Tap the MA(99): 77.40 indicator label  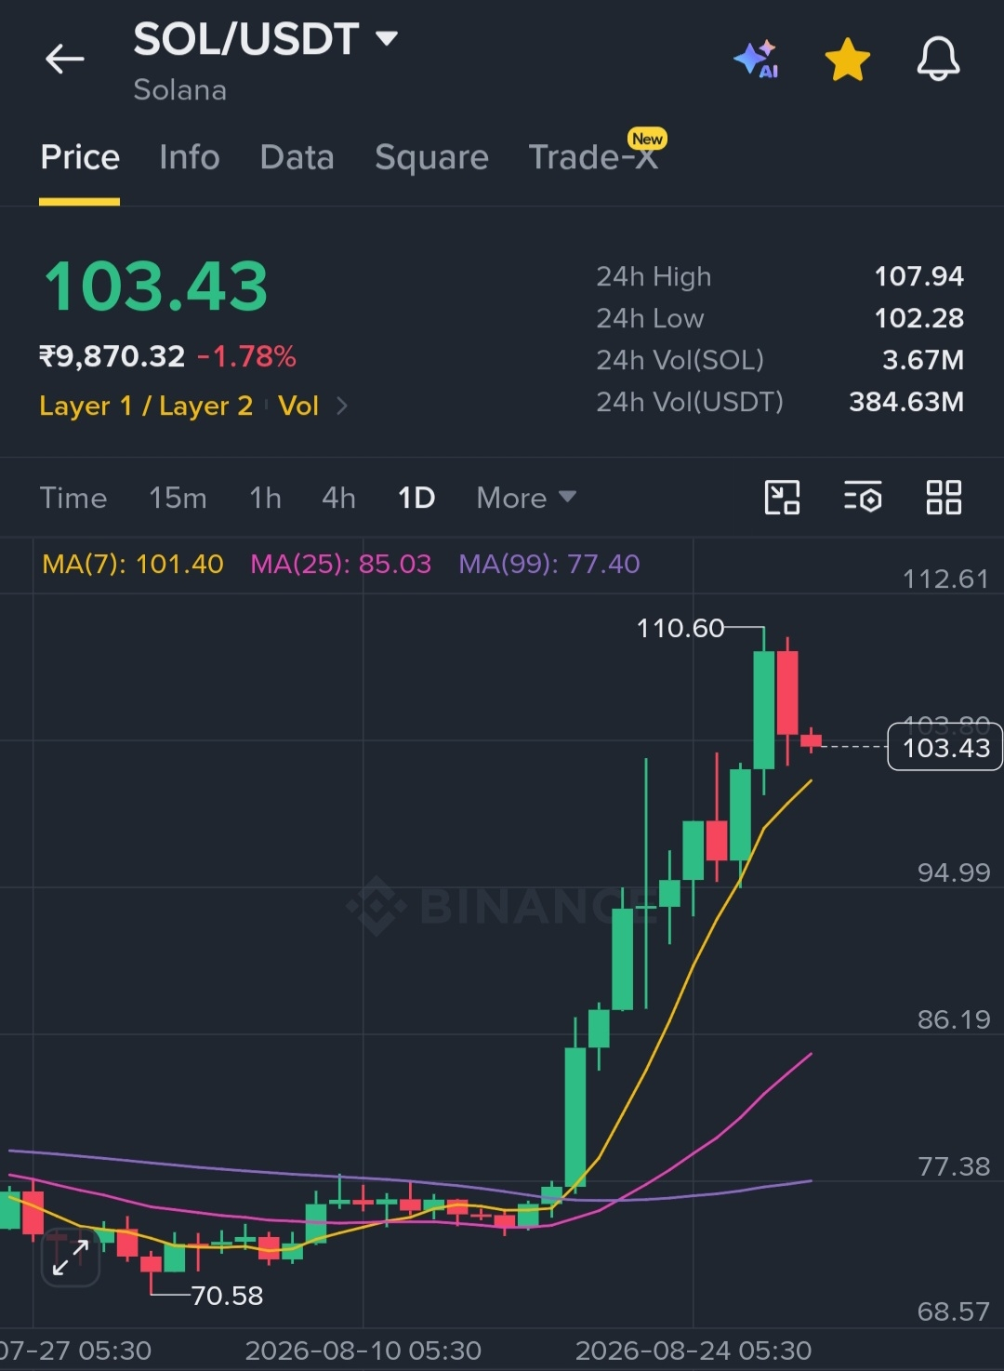549,564
